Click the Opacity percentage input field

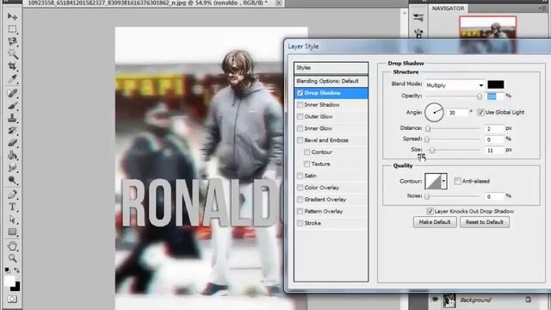(495, 96)
